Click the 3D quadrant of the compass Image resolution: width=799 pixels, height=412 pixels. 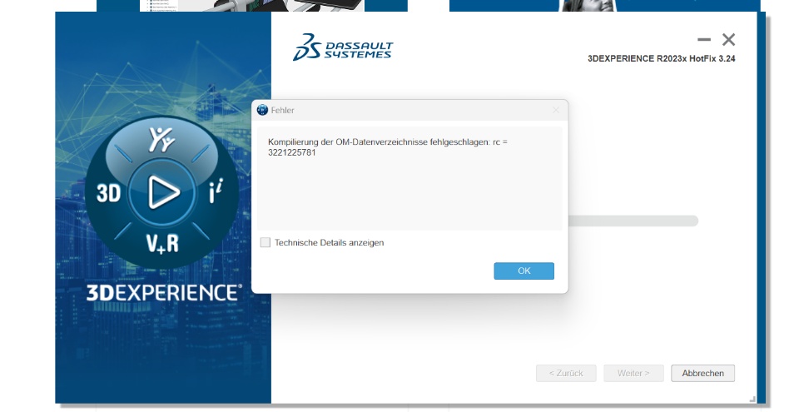[x=108, y=193]
